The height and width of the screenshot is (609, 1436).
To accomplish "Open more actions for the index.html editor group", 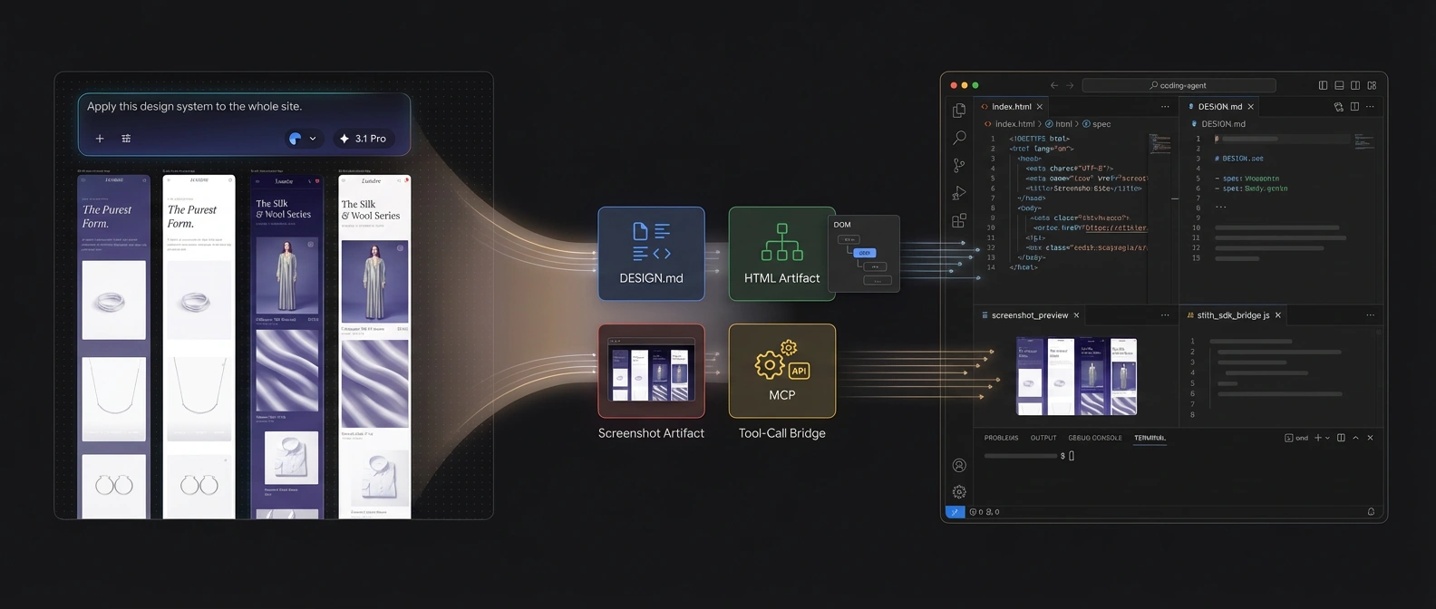I will [1165, 107].
